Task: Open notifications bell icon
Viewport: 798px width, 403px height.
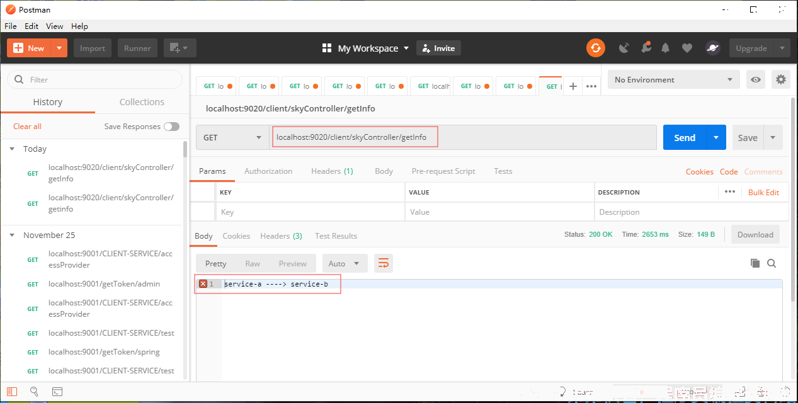Action: tap(666, 48)
